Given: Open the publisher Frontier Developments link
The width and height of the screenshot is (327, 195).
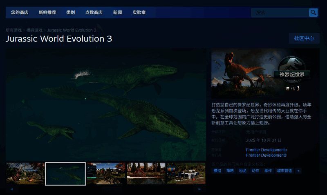Looking at the screenshot, I should point(267,155).
